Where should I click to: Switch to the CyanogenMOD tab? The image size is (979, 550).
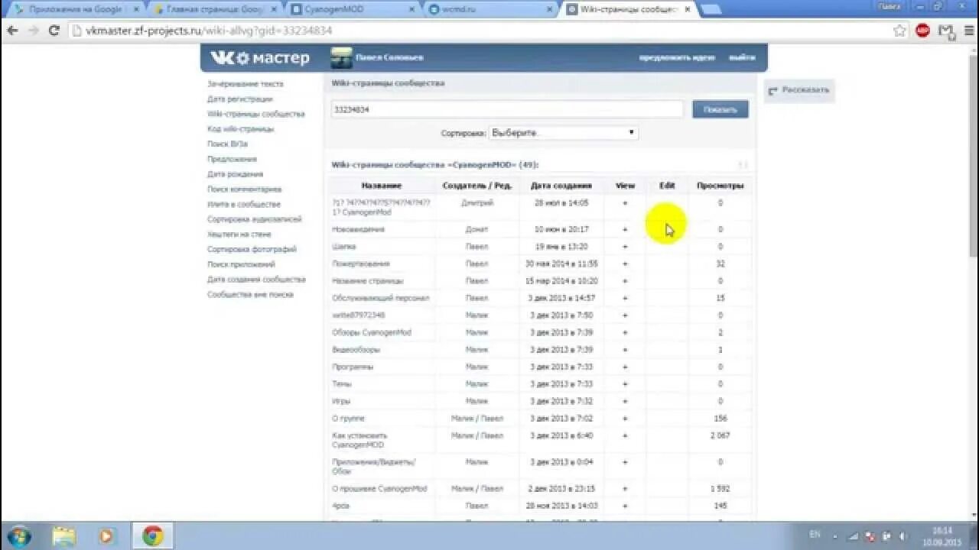click(350, 9)
